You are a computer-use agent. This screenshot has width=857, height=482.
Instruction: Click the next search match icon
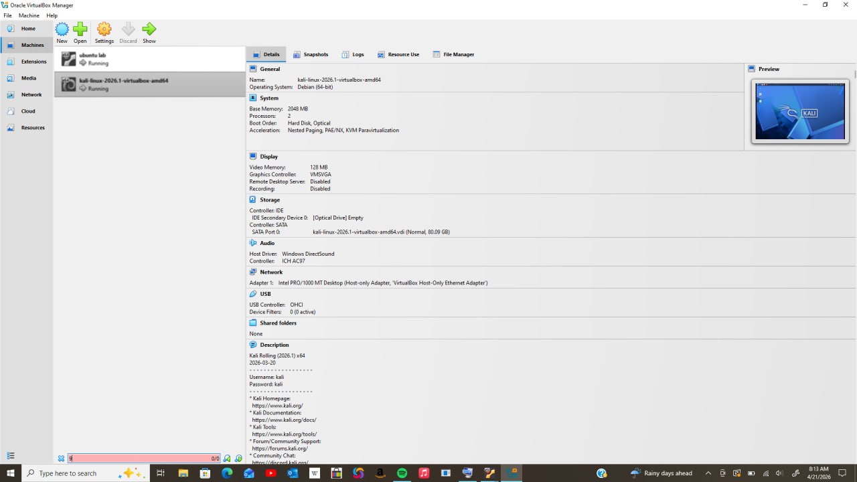(238, 459)
